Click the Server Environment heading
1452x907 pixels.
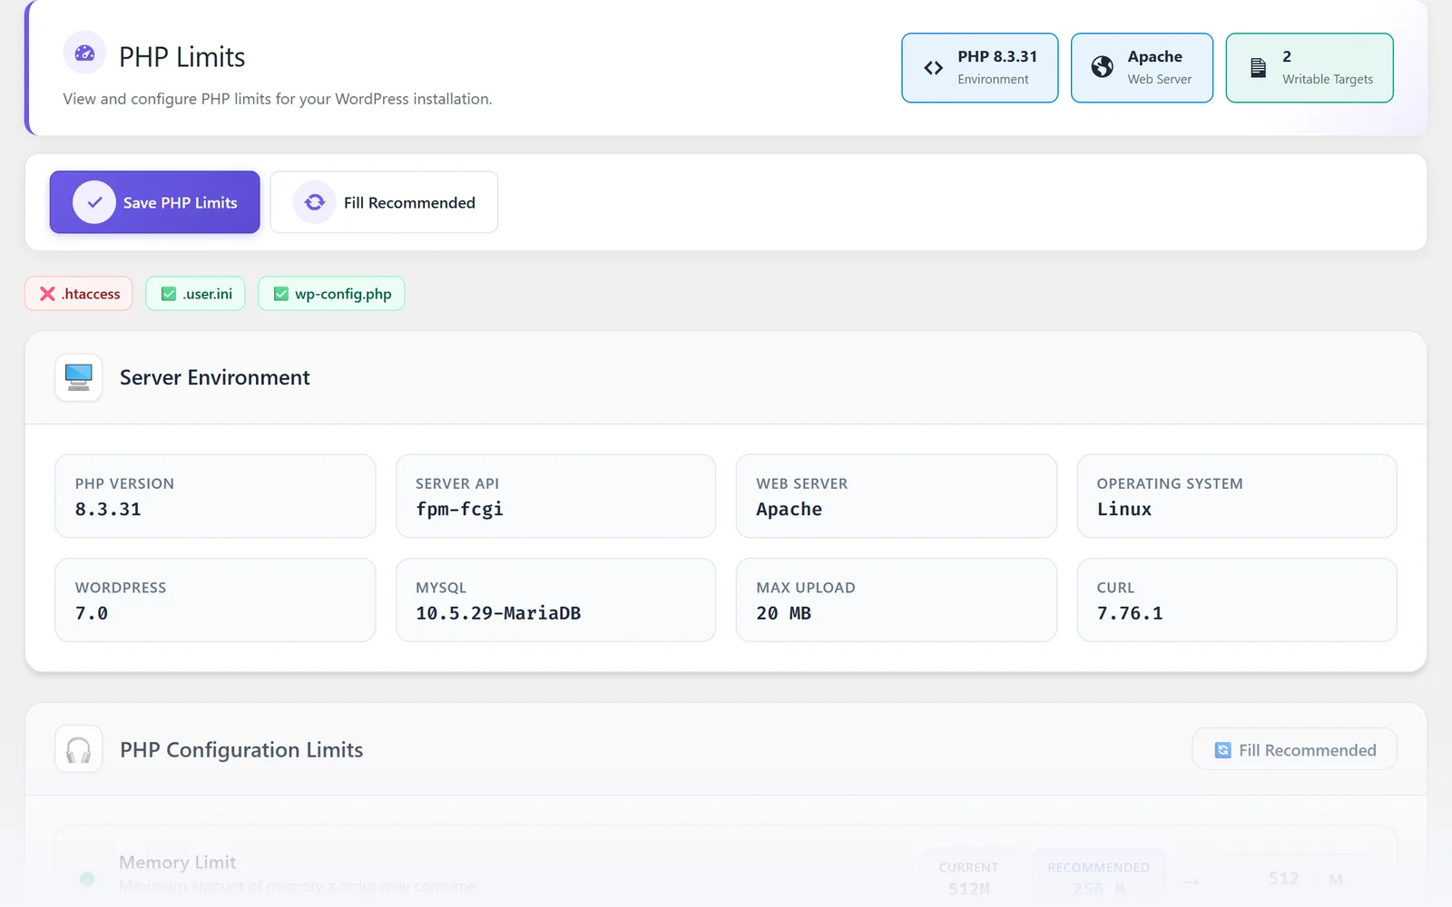pos(215,377)
